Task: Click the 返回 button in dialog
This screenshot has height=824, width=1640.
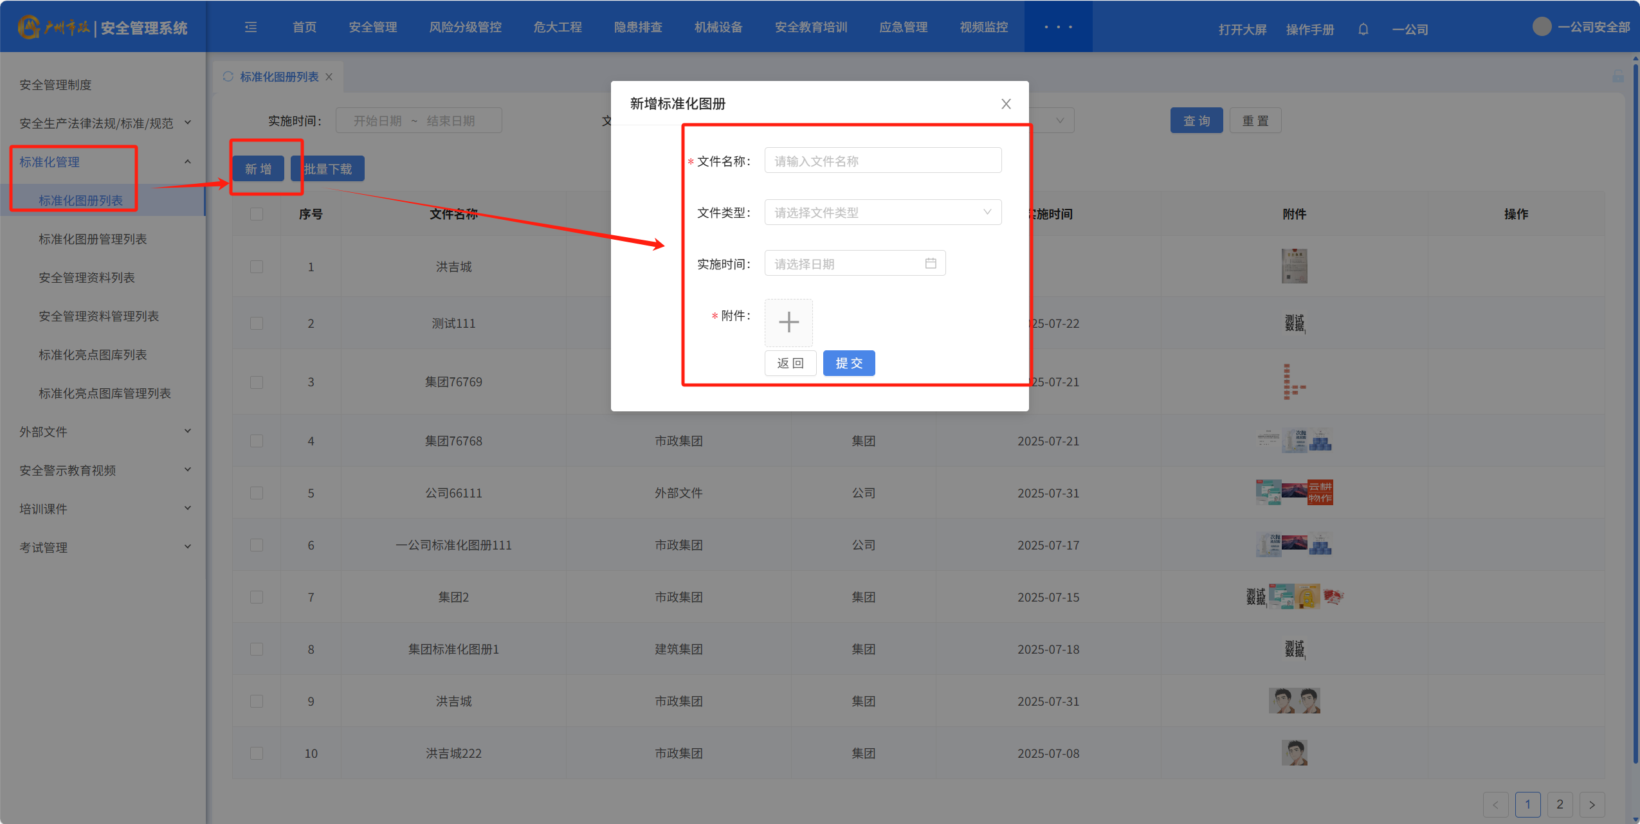Action: point(790,363)
